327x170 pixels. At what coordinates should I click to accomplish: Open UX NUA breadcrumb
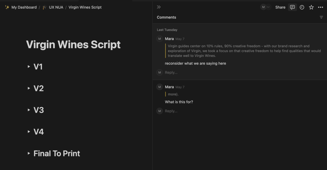coord(56,7)
